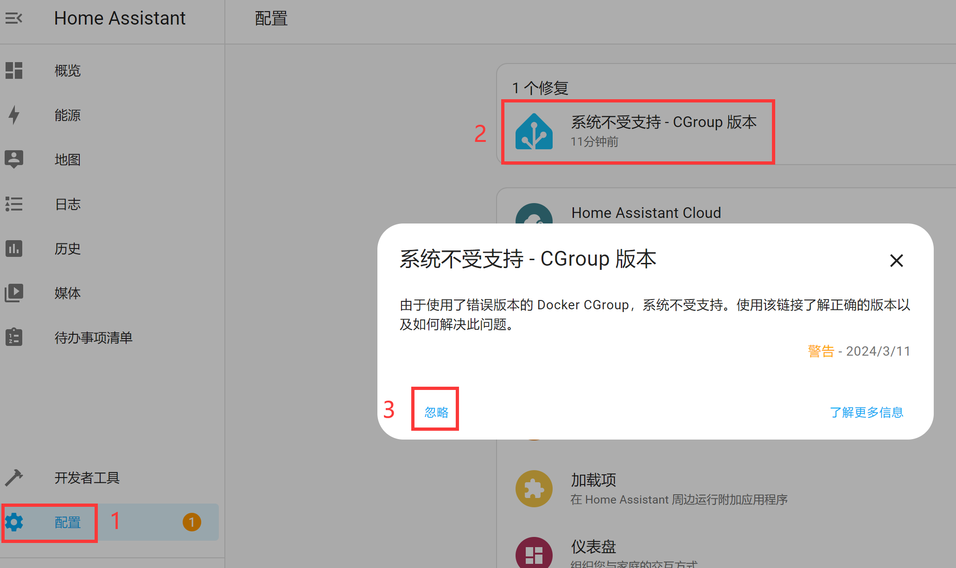Viewport: 956px width, 568px height.
Task: Close the CGroup 版本 dialog
Action: (897, 261)
